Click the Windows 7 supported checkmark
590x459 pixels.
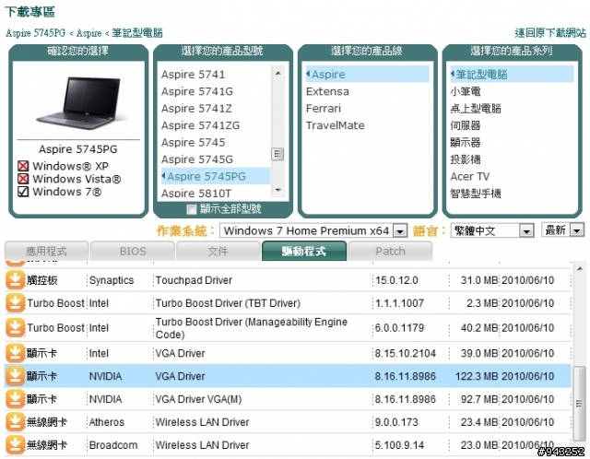pos(23,192)
